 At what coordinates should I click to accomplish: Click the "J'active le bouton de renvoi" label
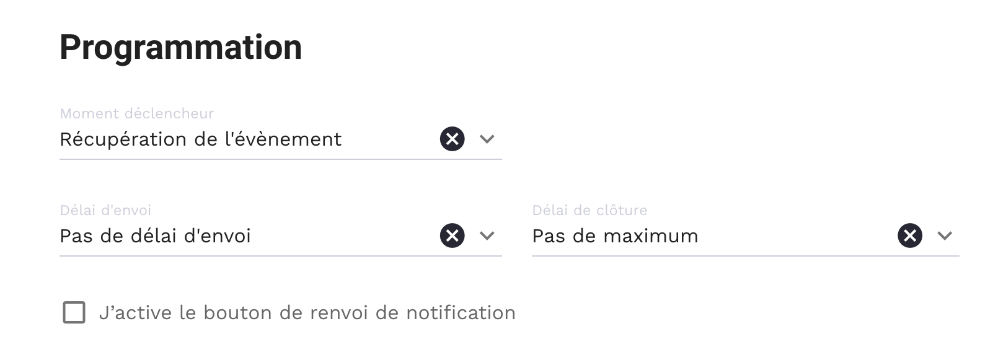click(x=307, y=312)
